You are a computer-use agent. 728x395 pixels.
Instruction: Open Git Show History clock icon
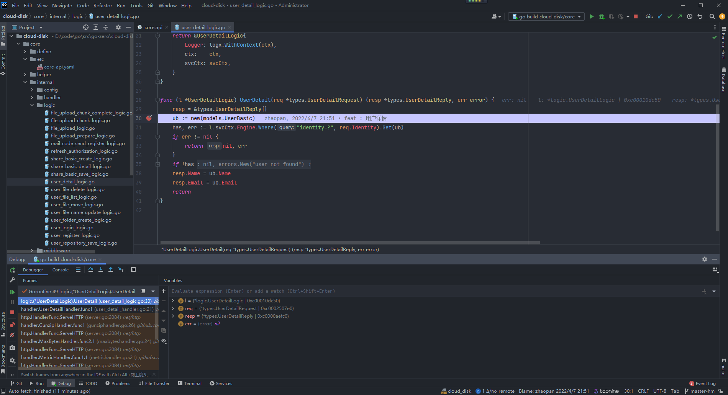(x=690, y=16)
